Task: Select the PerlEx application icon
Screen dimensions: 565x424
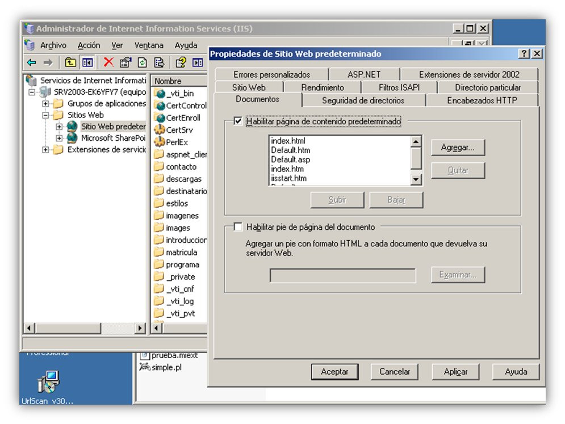Action: click(159, 142)
